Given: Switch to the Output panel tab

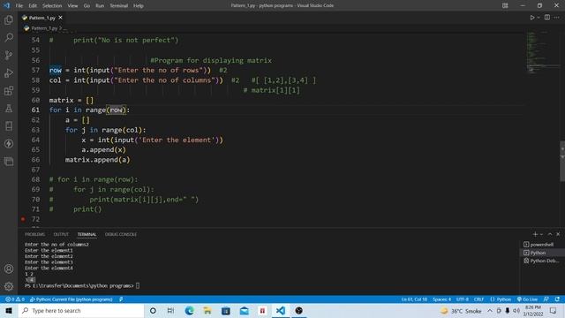Looking at the screenshot, I should tap(61, 234).
